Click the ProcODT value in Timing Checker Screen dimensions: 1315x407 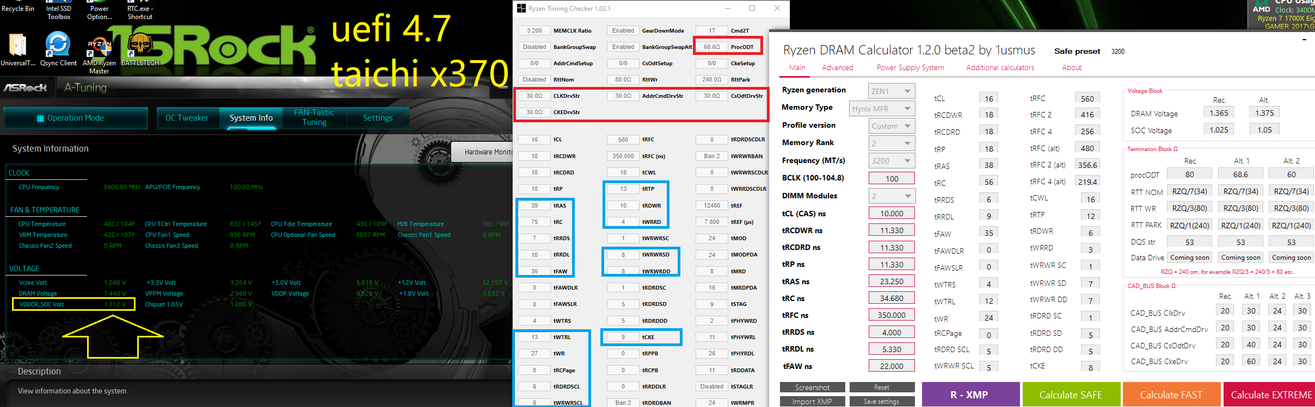coord(711,47)
